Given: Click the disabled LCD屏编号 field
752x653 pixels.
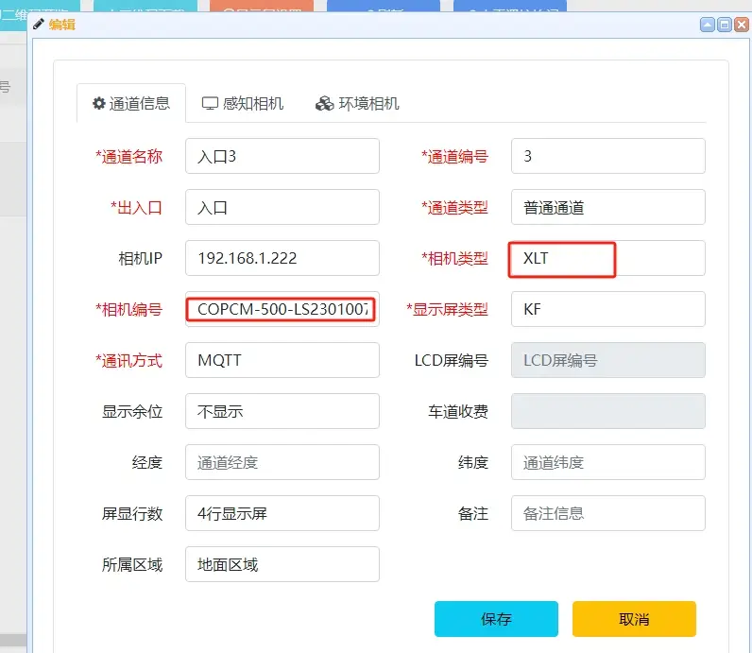Looking at the screenshot, I should (607, 360).
